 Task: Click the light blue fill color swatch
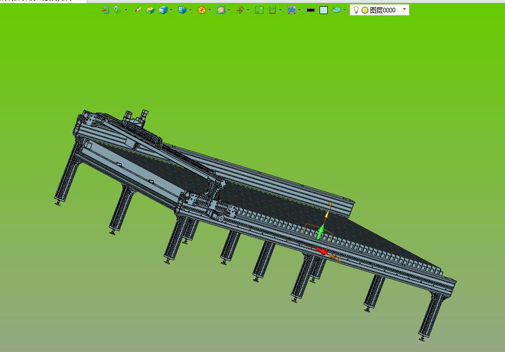click(324, 10)
